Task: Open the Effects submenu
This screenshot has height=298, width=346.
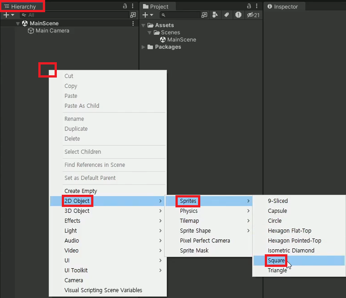Action: point(107,221)
